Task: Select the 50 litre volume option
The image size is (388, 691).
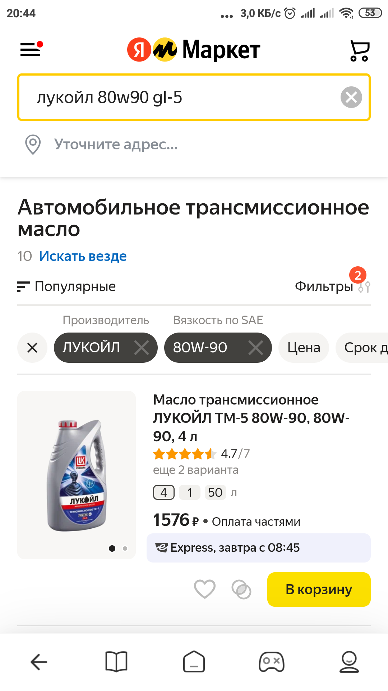Action: coord(215,492)
